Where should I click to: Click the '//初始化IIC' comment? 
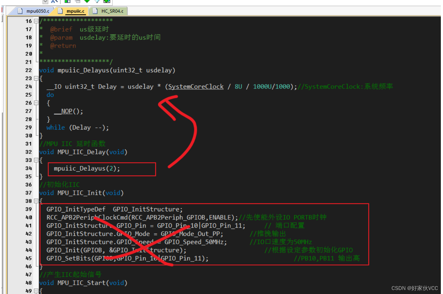point(59,185)
